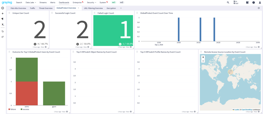Viewport: 263px width, 114px height.
Task: Click the zsims axis label
Action: 27,107
